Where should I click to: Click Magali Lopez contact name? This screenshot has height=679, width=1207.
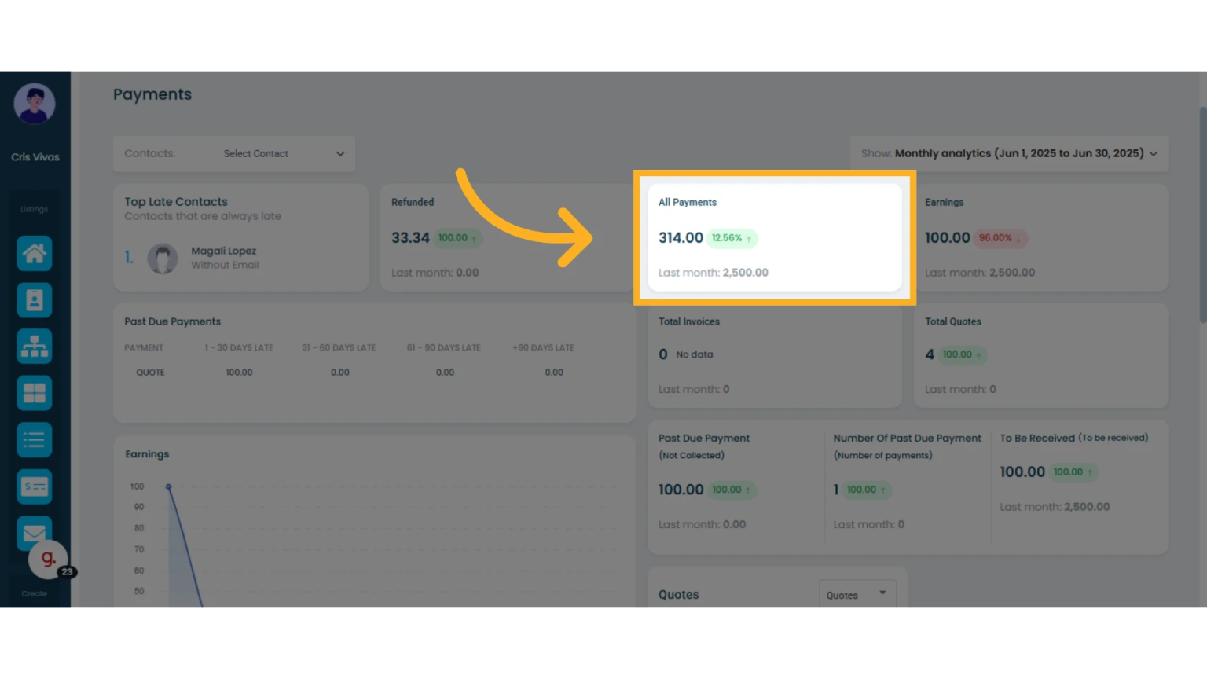pyautogui.click(x=224, y=251)
